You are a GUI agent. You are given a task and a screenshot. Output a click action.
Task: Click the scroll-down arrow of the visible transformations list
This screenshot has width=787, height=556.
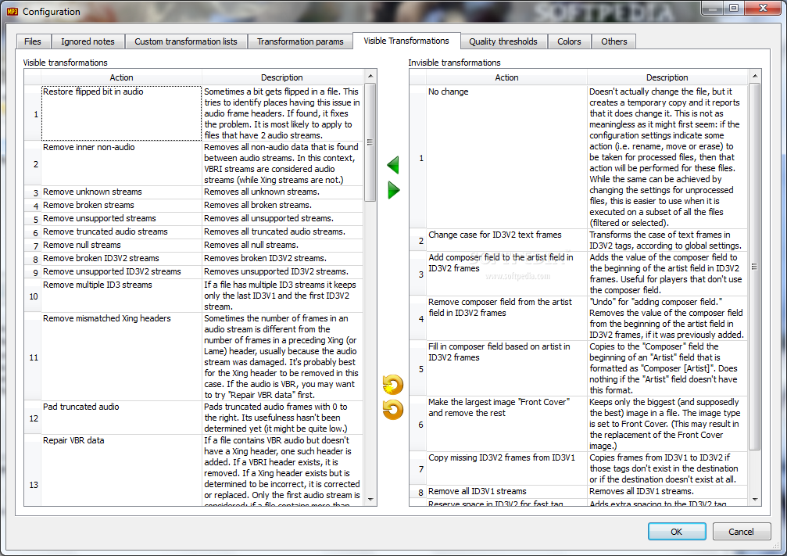tap(370, 499)
